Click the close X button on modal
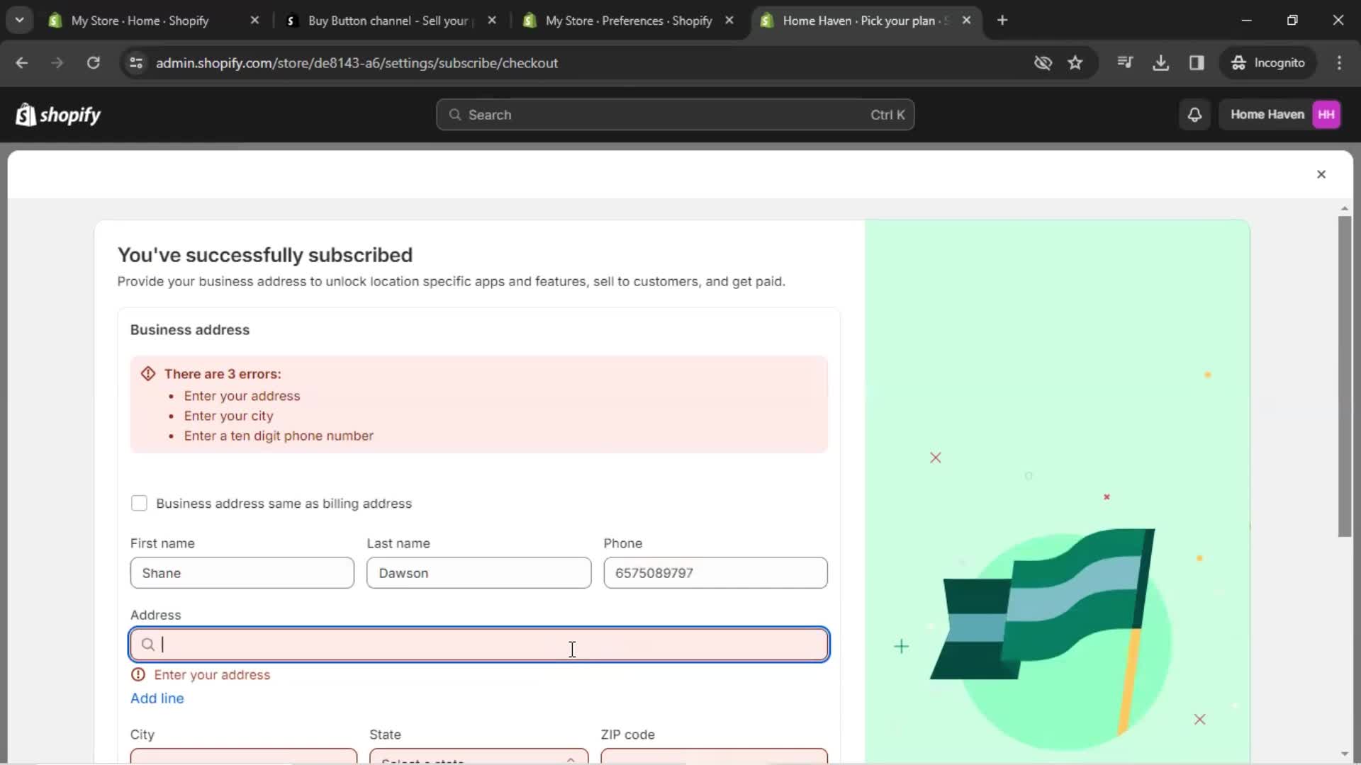 1322,174
